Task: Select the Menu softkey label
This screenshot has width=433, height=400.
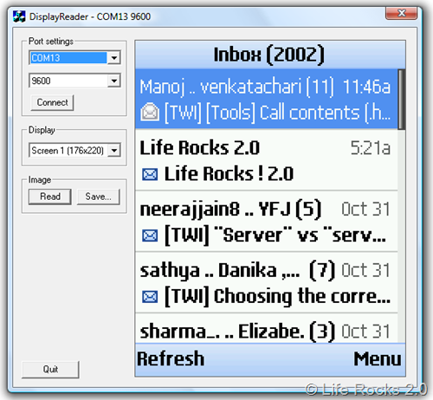Action: click(x=378, y=358)
